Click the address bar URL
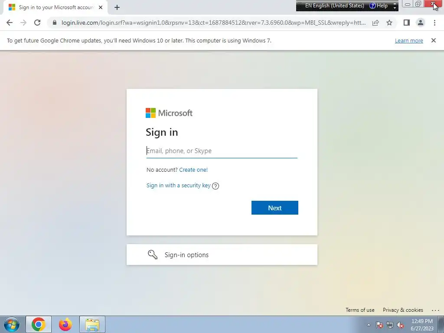 (x=213, y=23)
